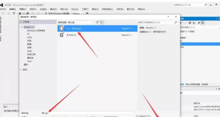Open 团队(M) menu
The height and width of the screenshot is (117, 220).
click(64, 9)
